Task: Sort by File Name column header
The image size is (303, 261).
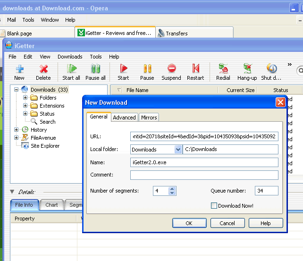Action: click(171, 90)
